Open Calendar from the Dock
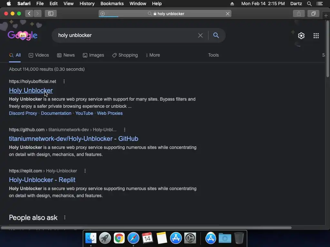Viewport: 330px width, 247px height. tap(147, 238)
